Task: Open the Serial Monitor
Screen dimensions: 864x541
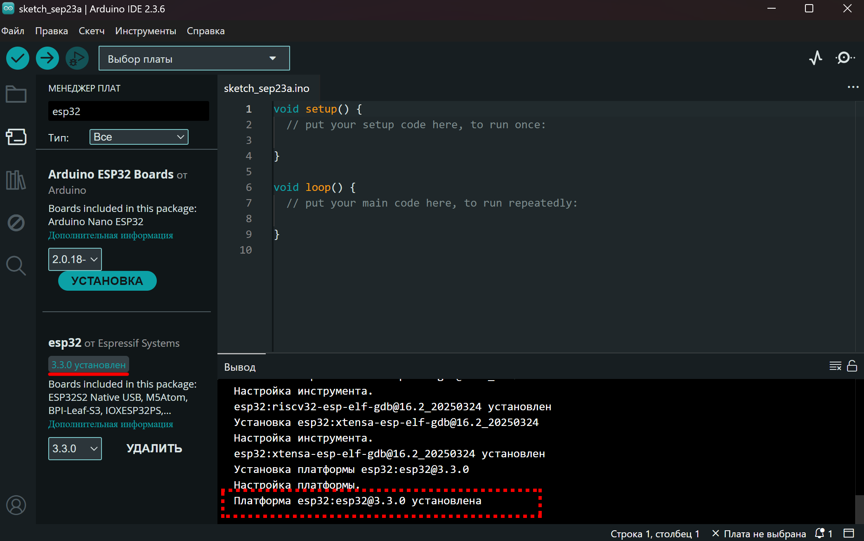Action: tap(845, 58)
